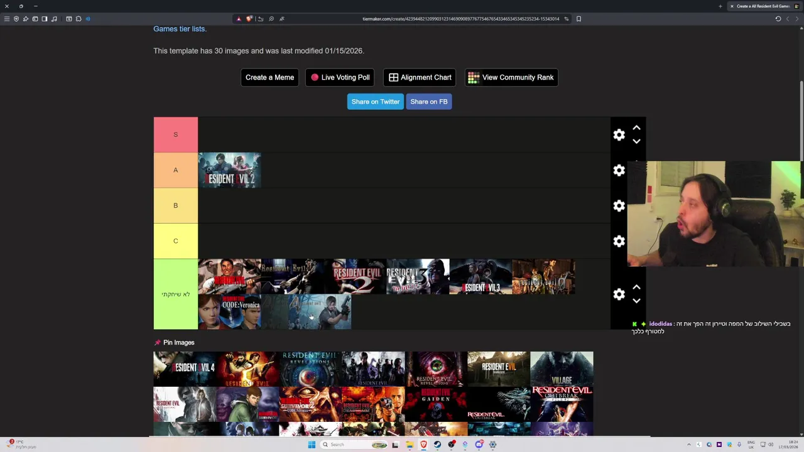Bookmark this page with the bookmark icon
This screenshot has height=452, width=804.
579,19
